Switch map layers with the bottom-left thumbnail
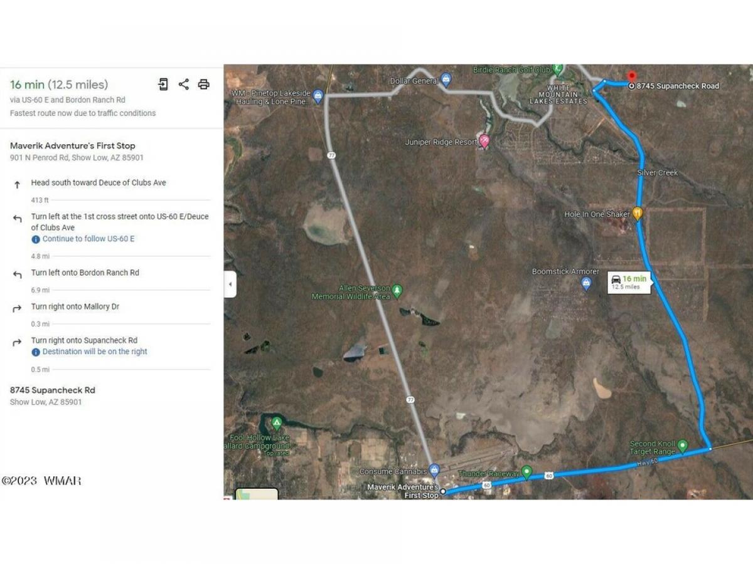753x564 pixels. (x=257, y=494)
